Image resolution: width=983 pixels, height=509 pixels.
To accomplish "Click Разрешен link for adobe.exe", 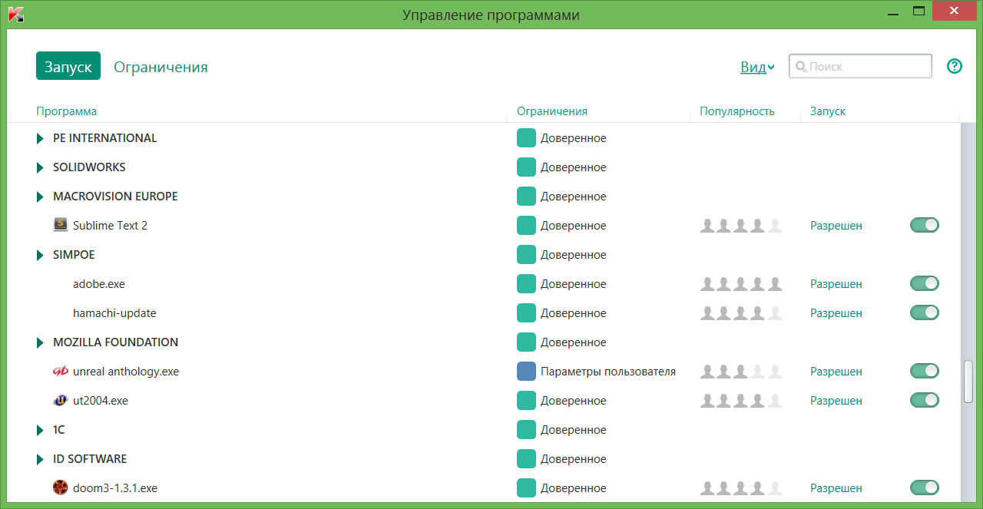I will coord(836,284).
